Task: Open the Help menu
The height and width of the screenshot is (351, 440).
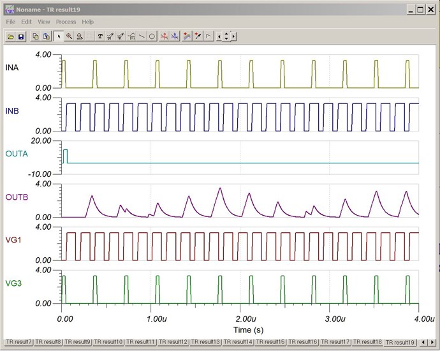Action: tap(87, 22)
